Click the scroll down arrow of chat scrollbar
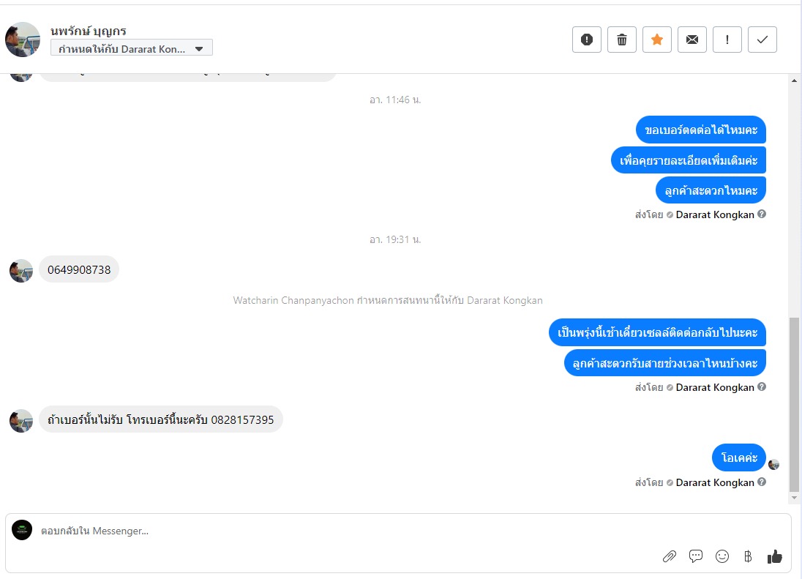This screenshot has height=579, width=802. [x=794, y=498]
